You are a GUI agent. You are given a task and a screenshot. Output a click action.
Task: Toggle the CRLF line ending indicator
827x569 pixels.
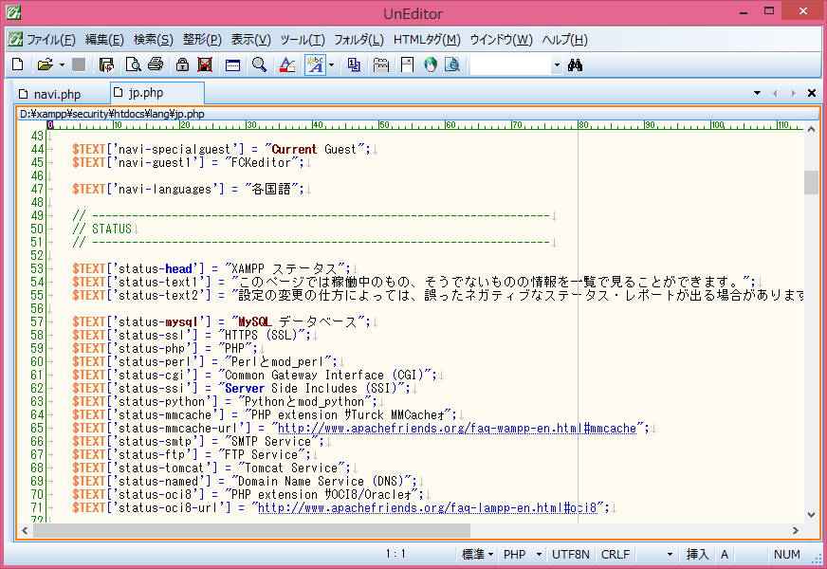[615, 554]
